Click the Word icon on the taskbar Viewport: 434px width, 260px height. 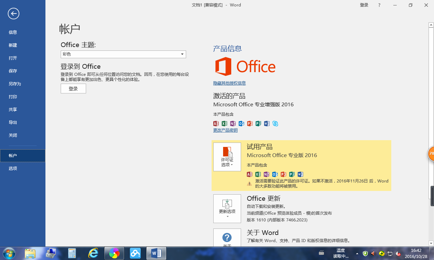click(156, 253)
